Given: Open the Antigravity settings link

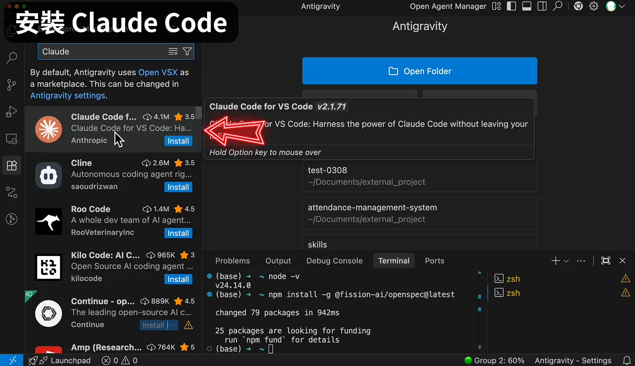Looking at the screenshot, I should [68, 96].
